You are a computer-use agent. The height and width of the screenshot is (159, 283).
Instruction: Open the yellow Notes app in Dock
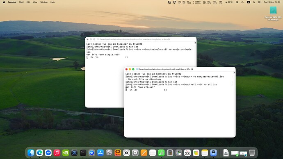point(205,153)
